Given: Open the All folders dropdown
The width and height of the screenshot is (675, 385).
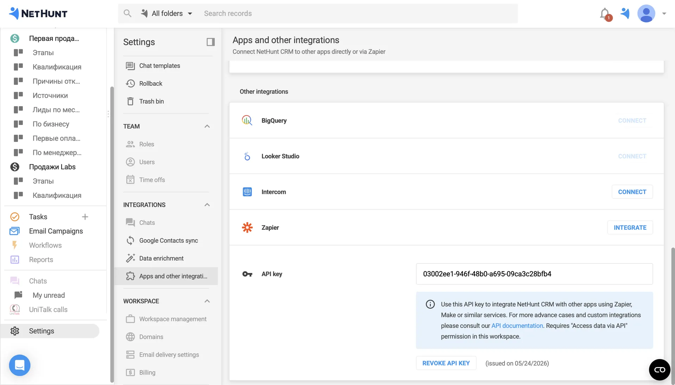Looking at the screenshot, I should [167, 13].
